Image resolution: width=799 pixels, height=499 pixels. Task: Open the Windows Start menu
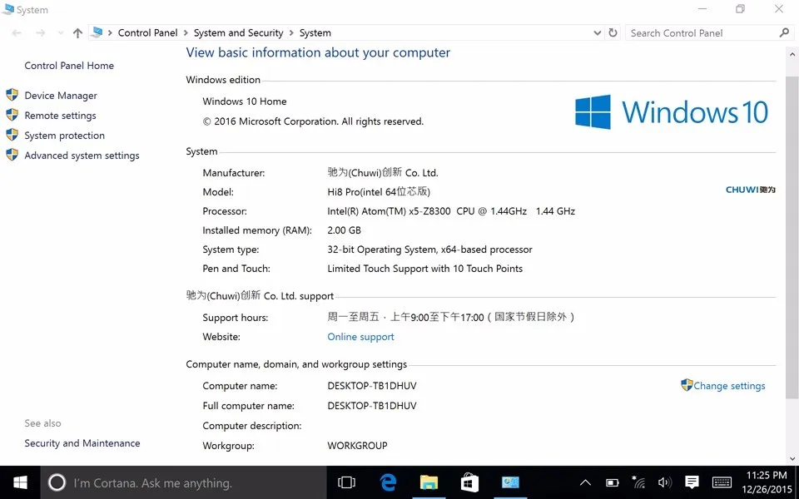[20, 482]
